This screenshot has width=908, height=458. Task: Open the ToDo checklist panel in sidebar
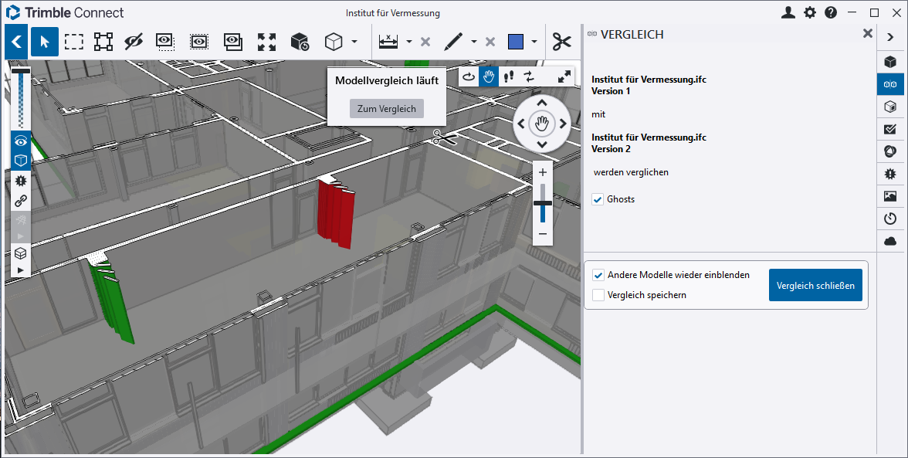pos(890,129)
